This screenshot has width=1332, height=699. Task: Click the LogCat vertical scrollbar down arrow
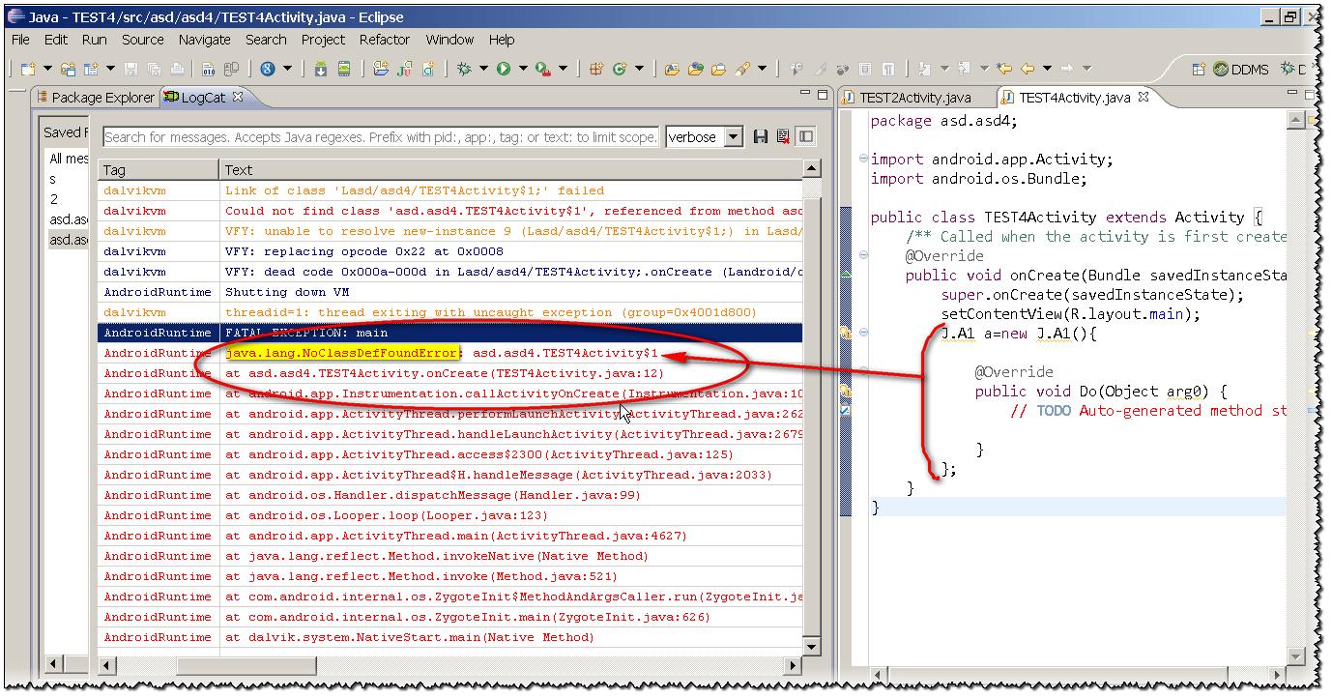(811, 647)
